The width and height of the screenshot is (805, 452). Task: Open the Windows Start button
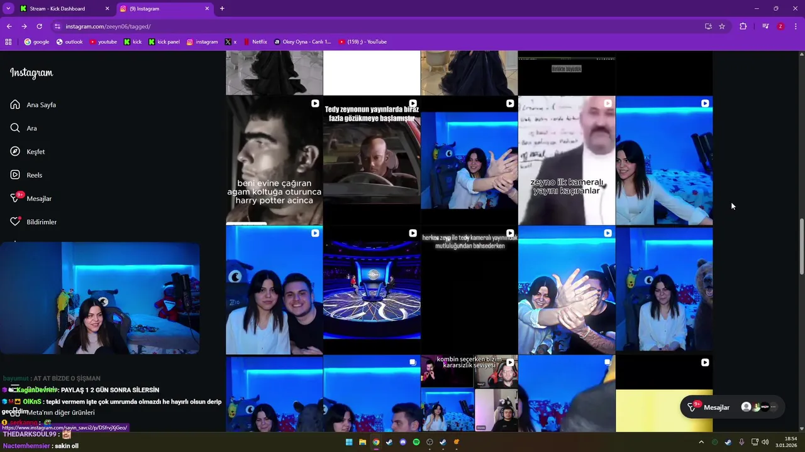tap(349, 442)
